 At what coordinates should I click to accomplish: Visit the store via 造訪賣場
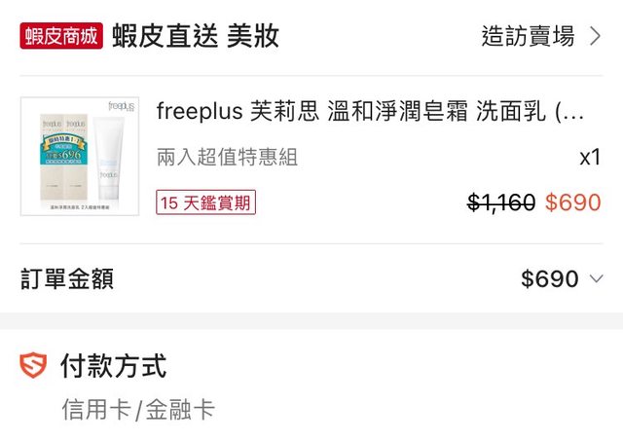pos(528,37)
